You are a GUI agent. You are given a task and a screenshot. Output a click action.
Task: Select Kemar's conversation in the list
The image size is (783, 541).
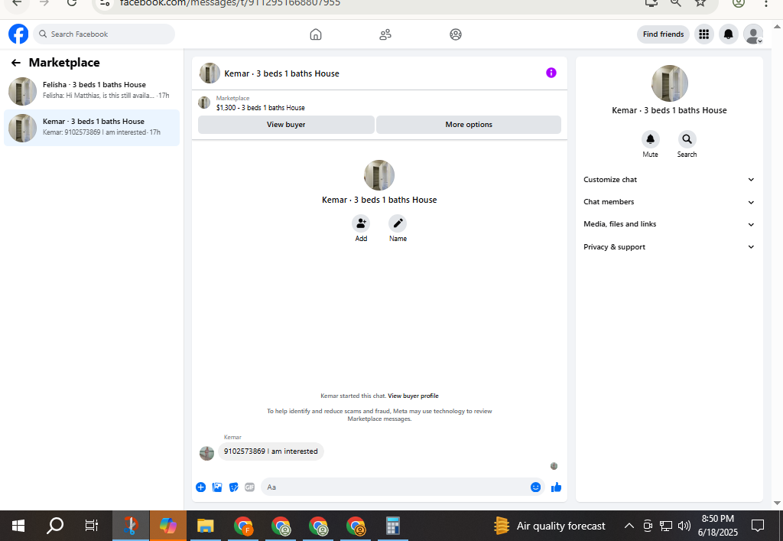click(x=92, y=128)
